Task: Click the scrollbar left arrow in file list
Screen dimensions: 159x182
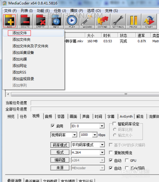Action: [x=8, y=94]
